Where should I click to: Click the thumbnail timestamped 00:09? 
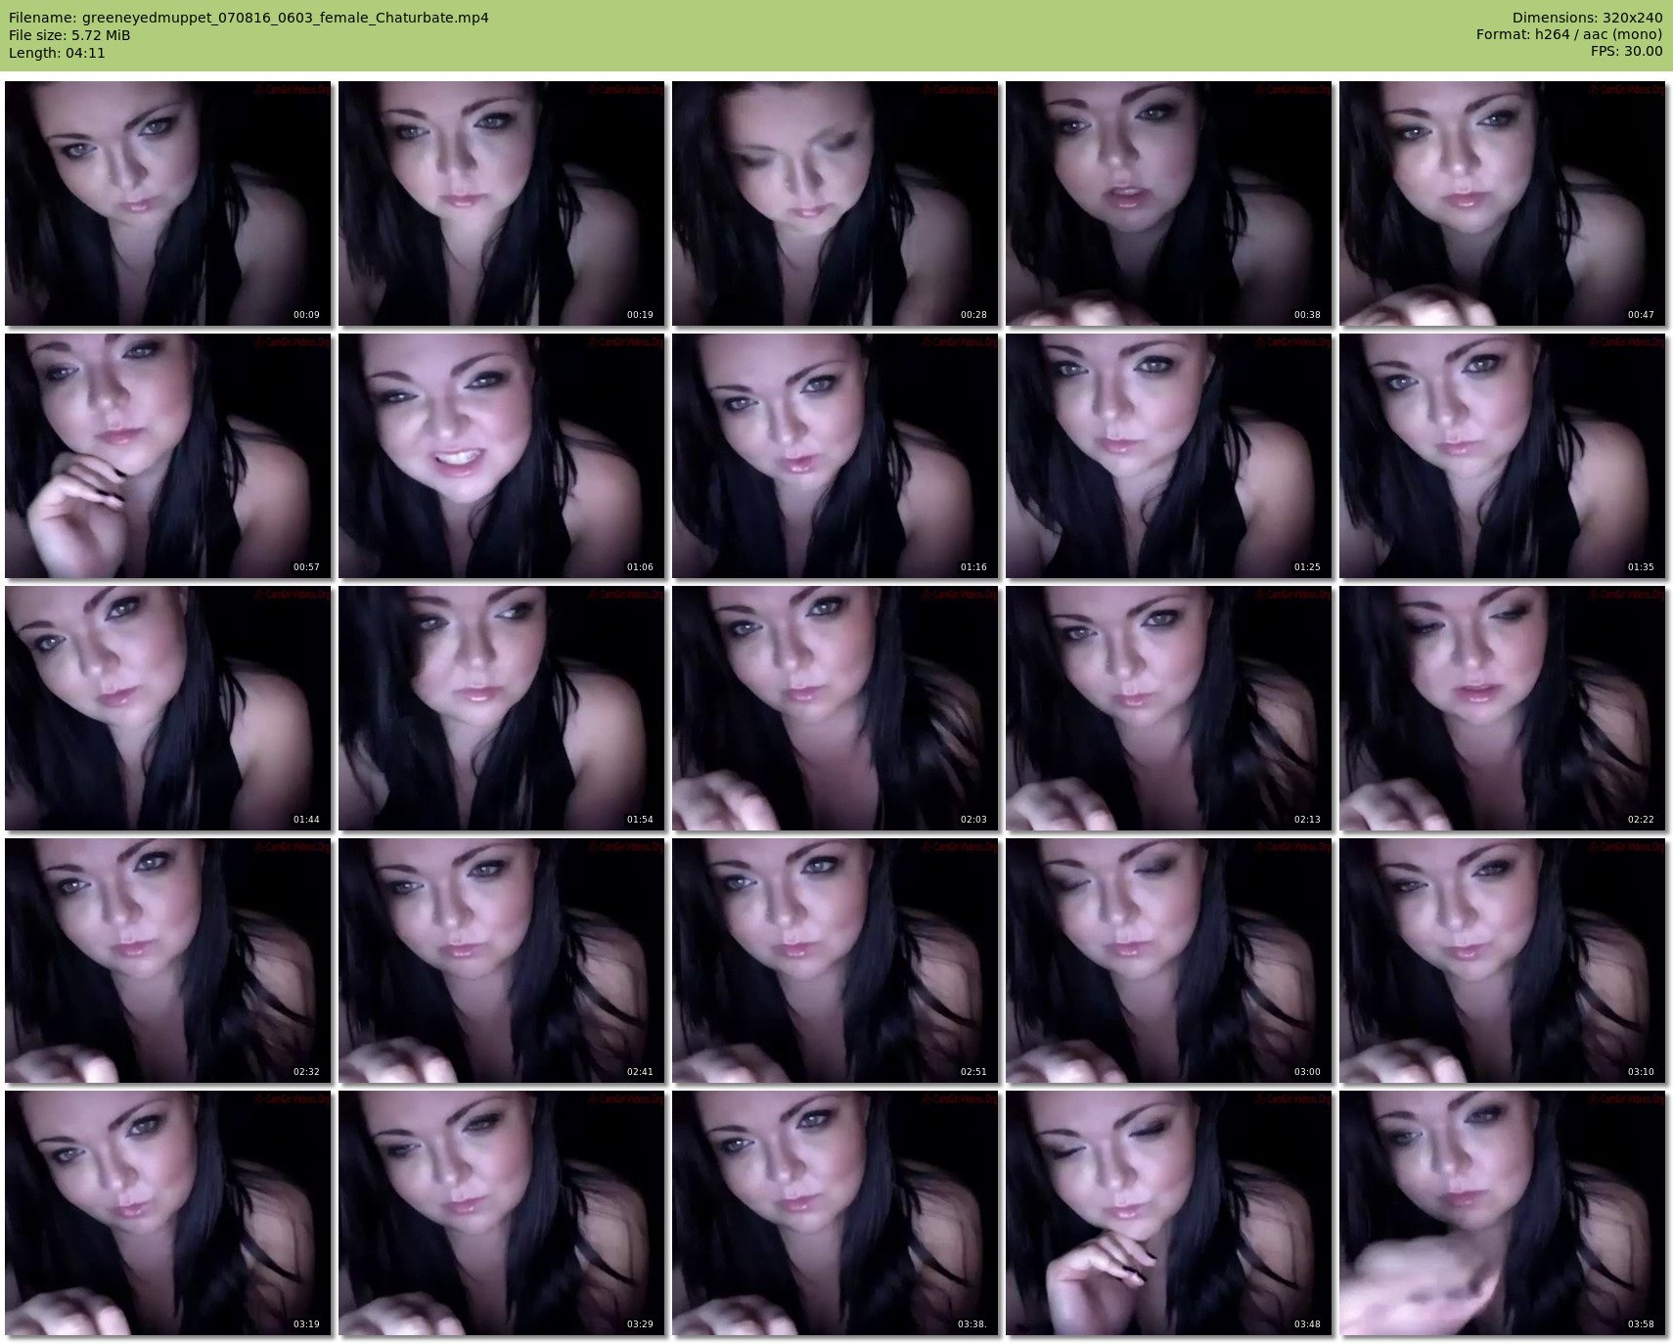point(168,203)
